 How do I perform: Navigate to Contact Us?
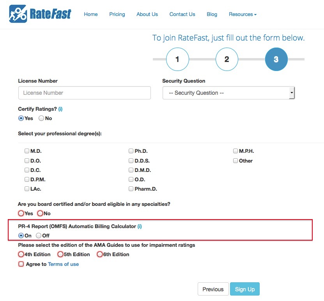click(182, 14)
